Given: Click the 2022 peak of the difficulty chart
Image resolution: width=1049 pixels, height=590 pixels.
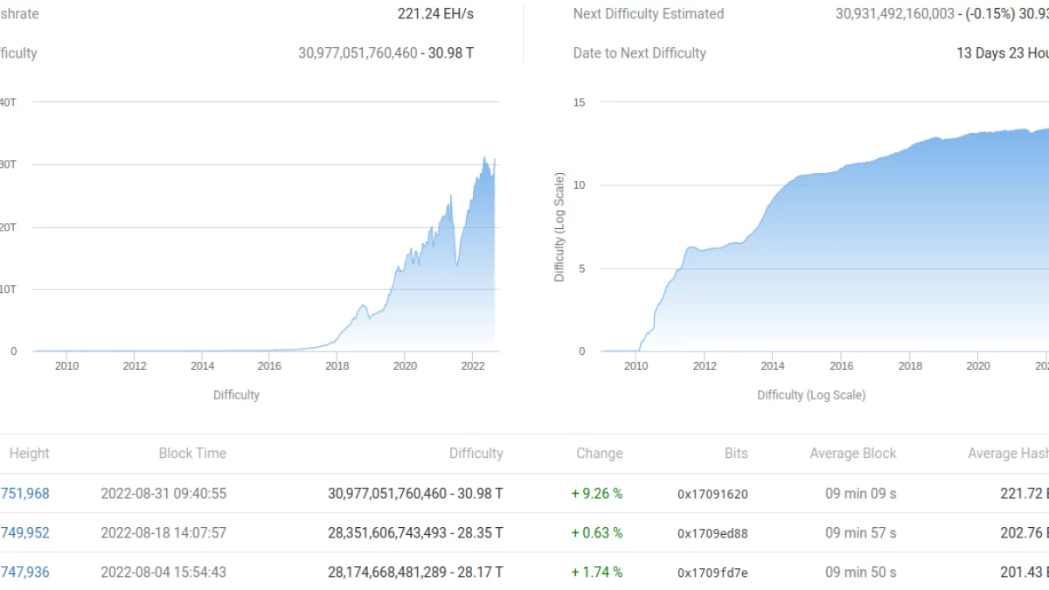Looking at the screenshot, I should point(486,159).
